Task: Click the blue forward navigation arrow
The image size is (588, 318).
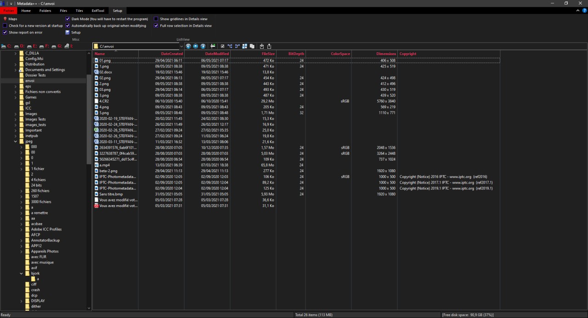Action: click(203, 46)
